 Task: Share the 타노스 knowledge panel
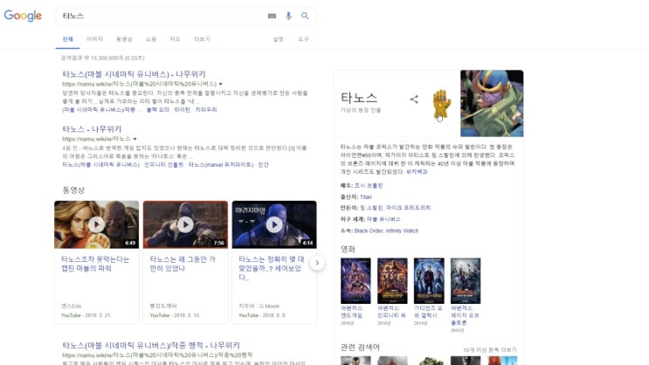414,100
